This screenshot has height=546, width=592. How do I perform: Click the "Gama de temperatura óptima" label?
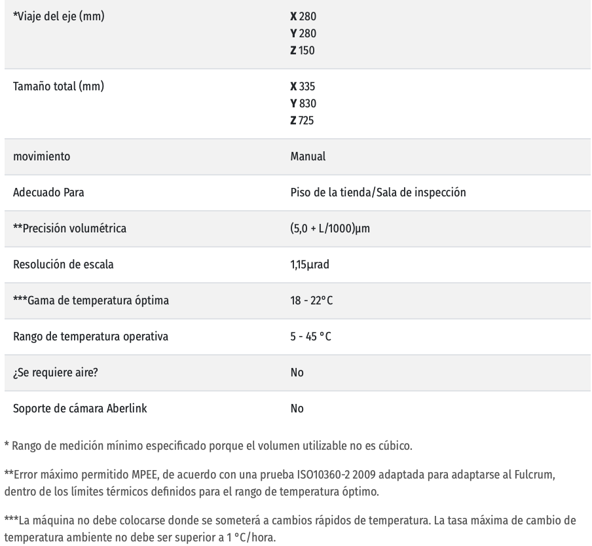pyautogui.click(x=82, y=300)
